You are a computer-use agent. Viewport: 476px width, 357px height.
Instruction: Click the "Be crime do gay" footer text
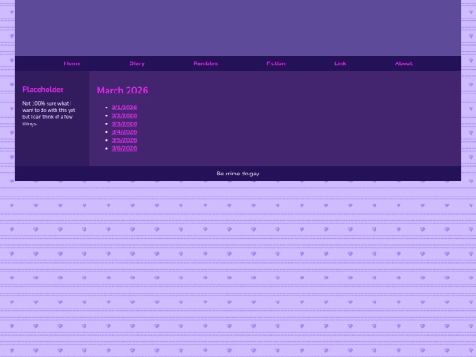[x=238, y=174]
